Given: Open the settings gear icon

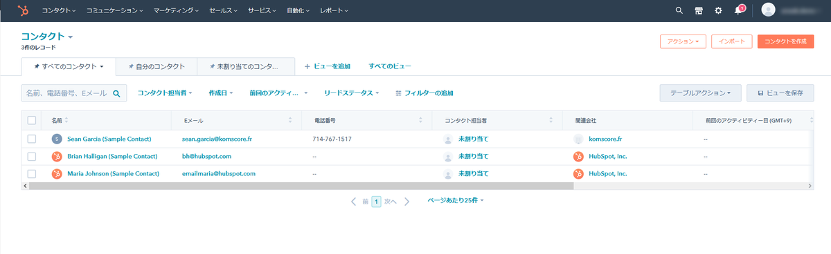Looking at the screenshot, I should pyautogui.click(x=718, y=10).
